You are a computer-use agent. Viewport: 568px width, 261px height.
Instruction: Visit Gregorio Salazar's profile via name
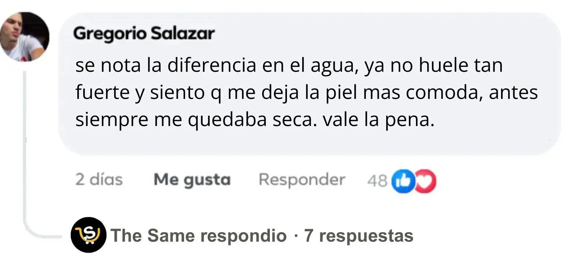pos(144,34)
